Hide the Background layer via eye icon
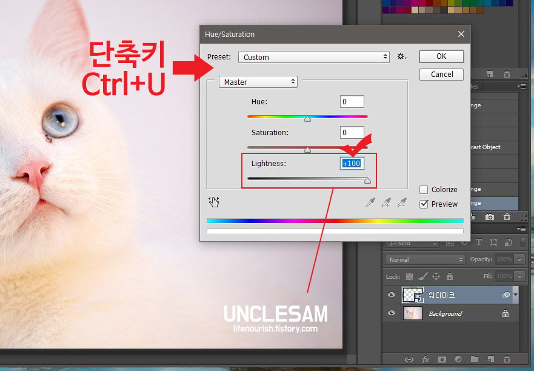The image size is (534, 371). pos(392,313)
